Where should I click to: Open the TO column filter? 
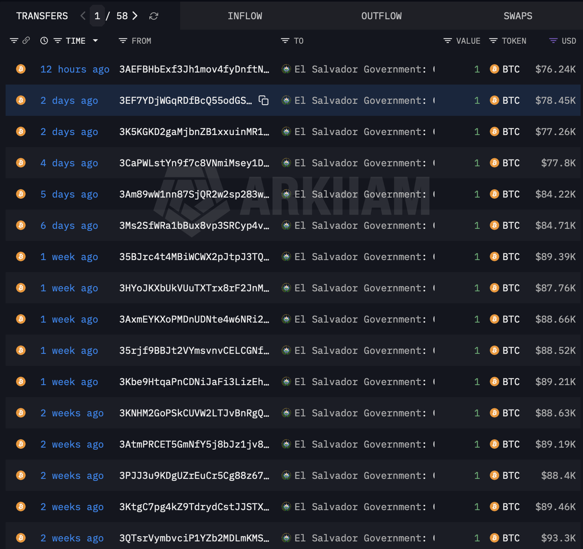285,41
